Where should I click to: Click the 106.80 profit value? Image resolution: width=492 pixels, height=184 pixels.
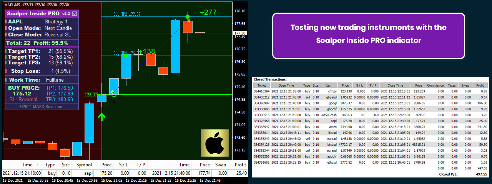point(482,103)
